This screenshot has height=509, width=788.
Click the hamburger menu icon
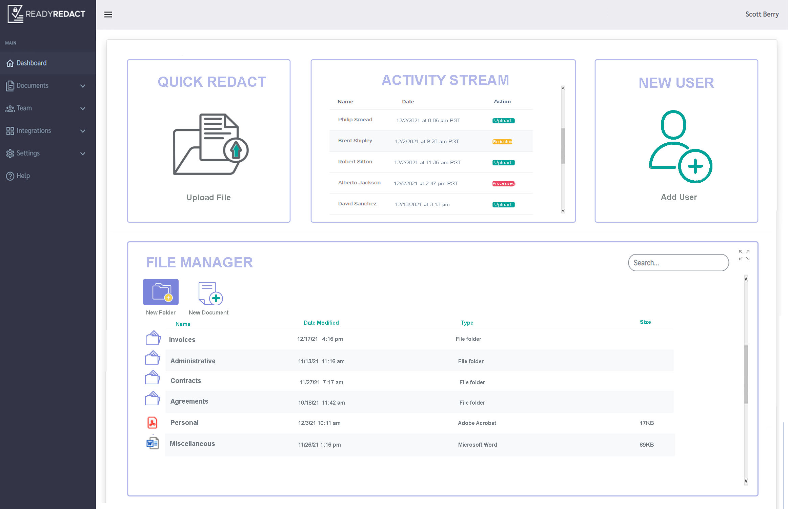(108, 15)
